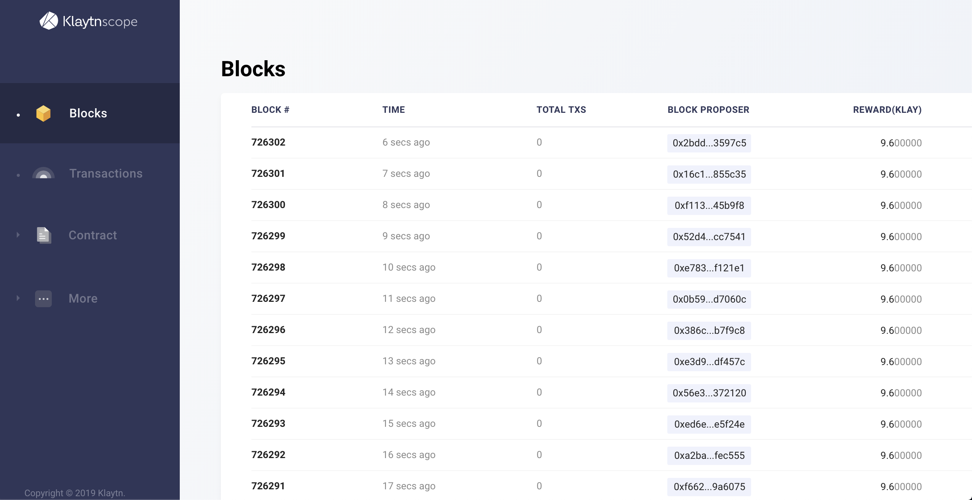Viewport: 972px width, 500px height.
Task: Open proposer address 0xa2ba...fec555
Action: click(x=709, y=455)
